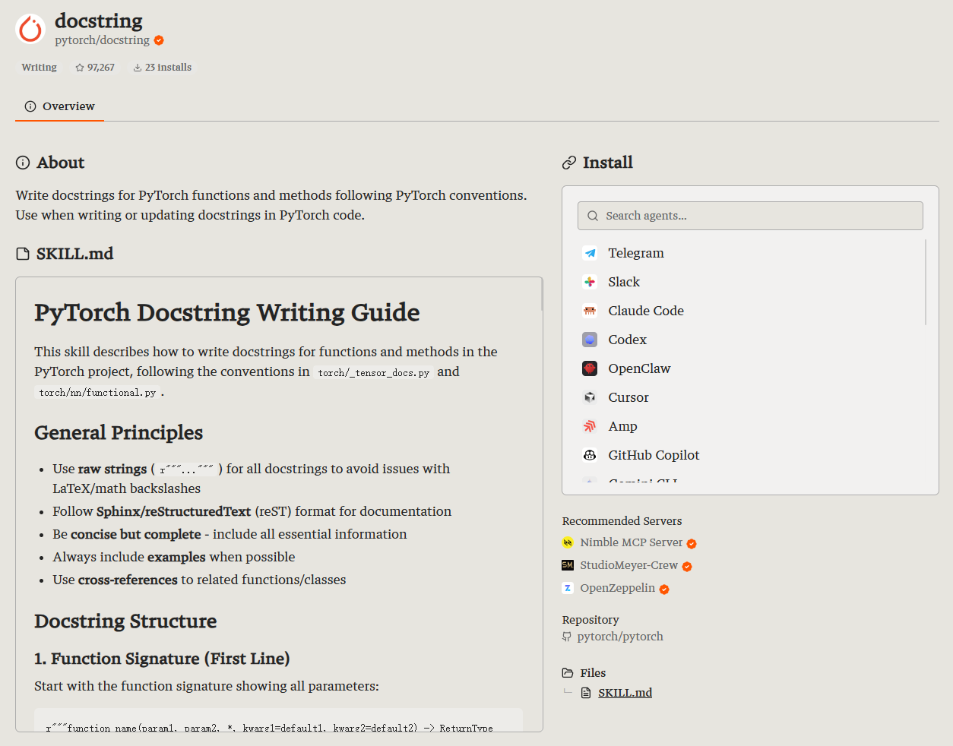Click the 97,267 star count

coord(101,68)
